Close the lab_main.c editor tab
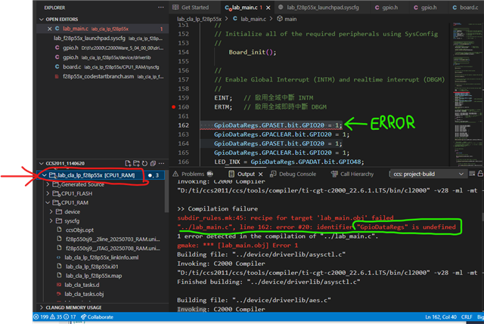This screenshot has width=484, height=324. pos(268,8)
